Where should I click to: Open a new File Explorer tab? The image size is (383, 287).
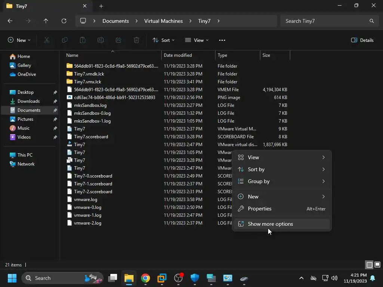coord(101,6)
